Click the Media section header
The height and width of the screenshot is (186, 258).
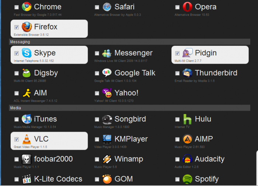coord(15,108)
